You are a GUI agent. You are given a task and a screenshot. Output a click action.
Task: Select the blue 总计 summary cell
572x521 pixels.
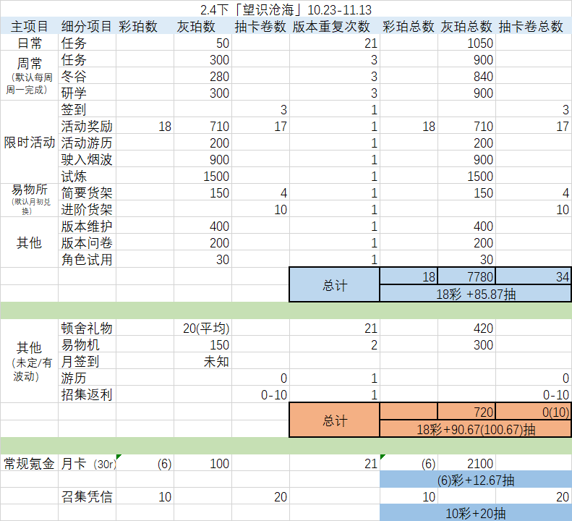pos(335,285)
